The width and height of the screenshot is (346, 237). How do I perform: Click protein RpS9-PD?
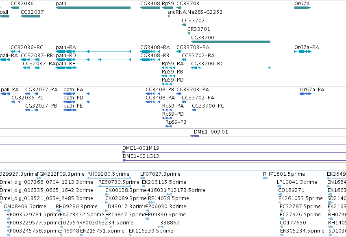point(167,118)
